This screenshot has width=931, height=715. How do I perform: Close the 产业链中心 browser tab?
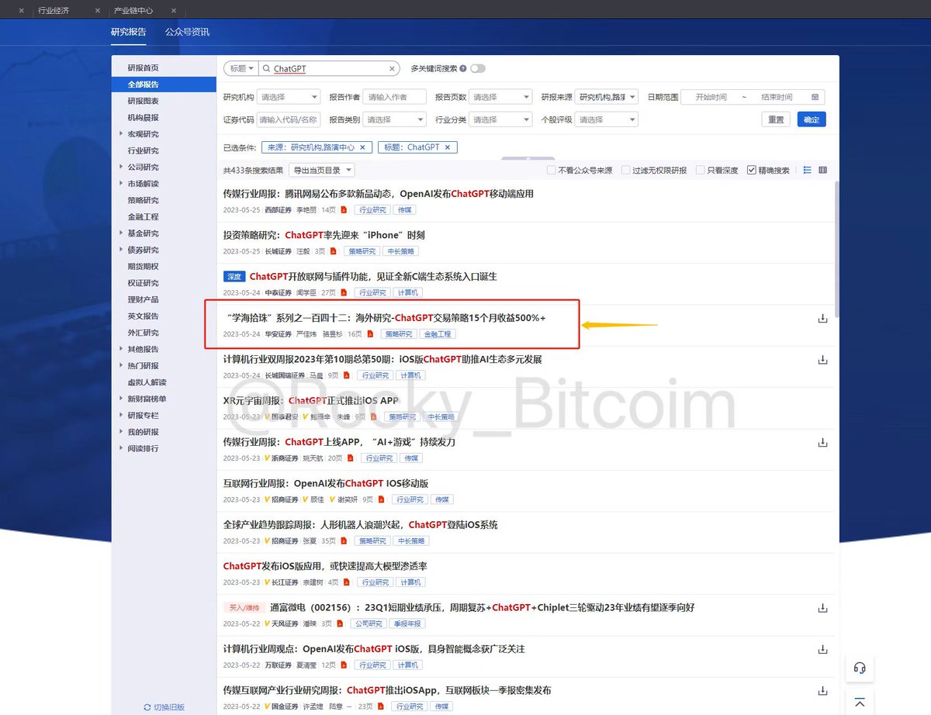[173, 11]
